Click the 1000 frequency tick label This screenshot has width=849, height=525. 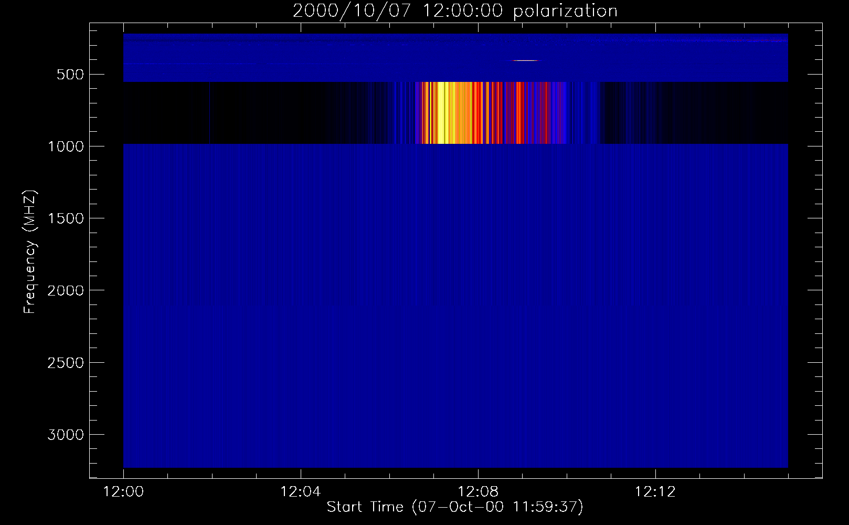[66, 146]
